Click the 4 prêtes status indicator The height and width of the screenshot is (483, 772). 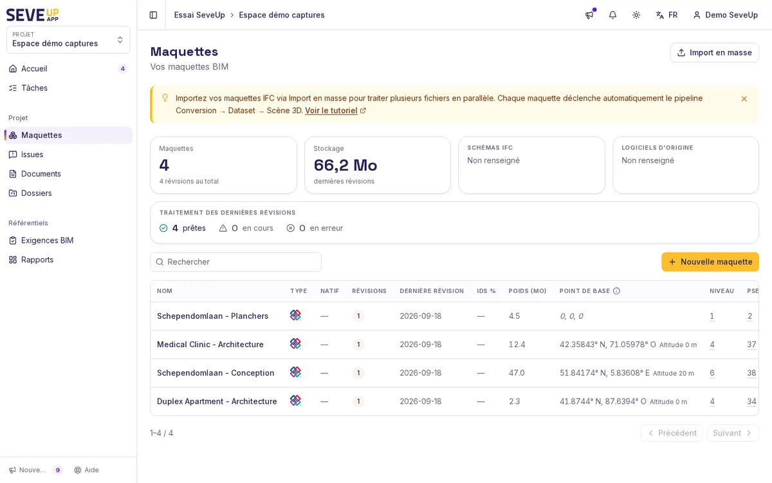tap(183, 228)
